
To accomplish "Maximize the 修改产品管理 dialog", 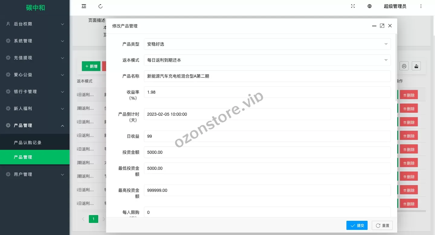I will pyautogui.click(x=382, y=26).
